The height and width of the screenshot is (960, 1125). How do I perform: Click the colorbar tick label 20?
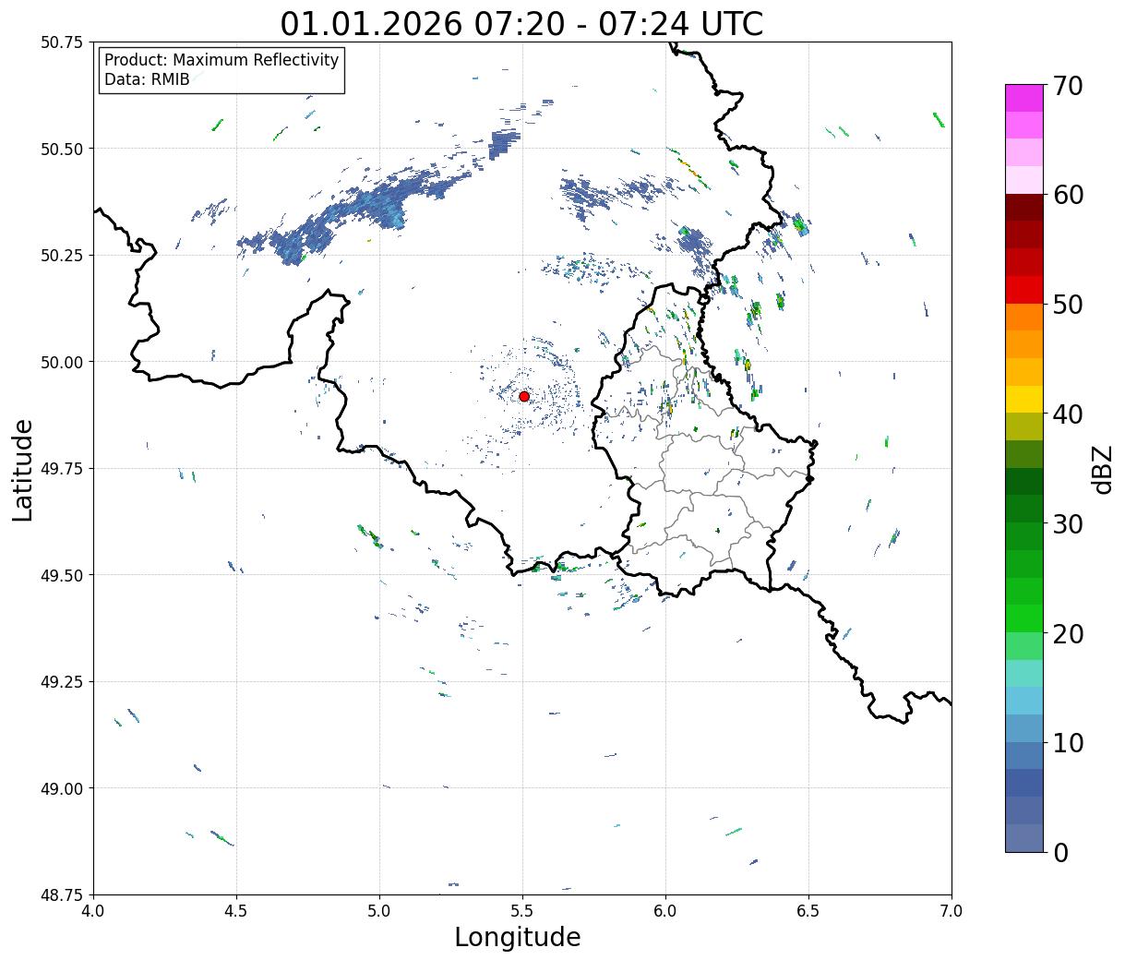point(1068,634)
